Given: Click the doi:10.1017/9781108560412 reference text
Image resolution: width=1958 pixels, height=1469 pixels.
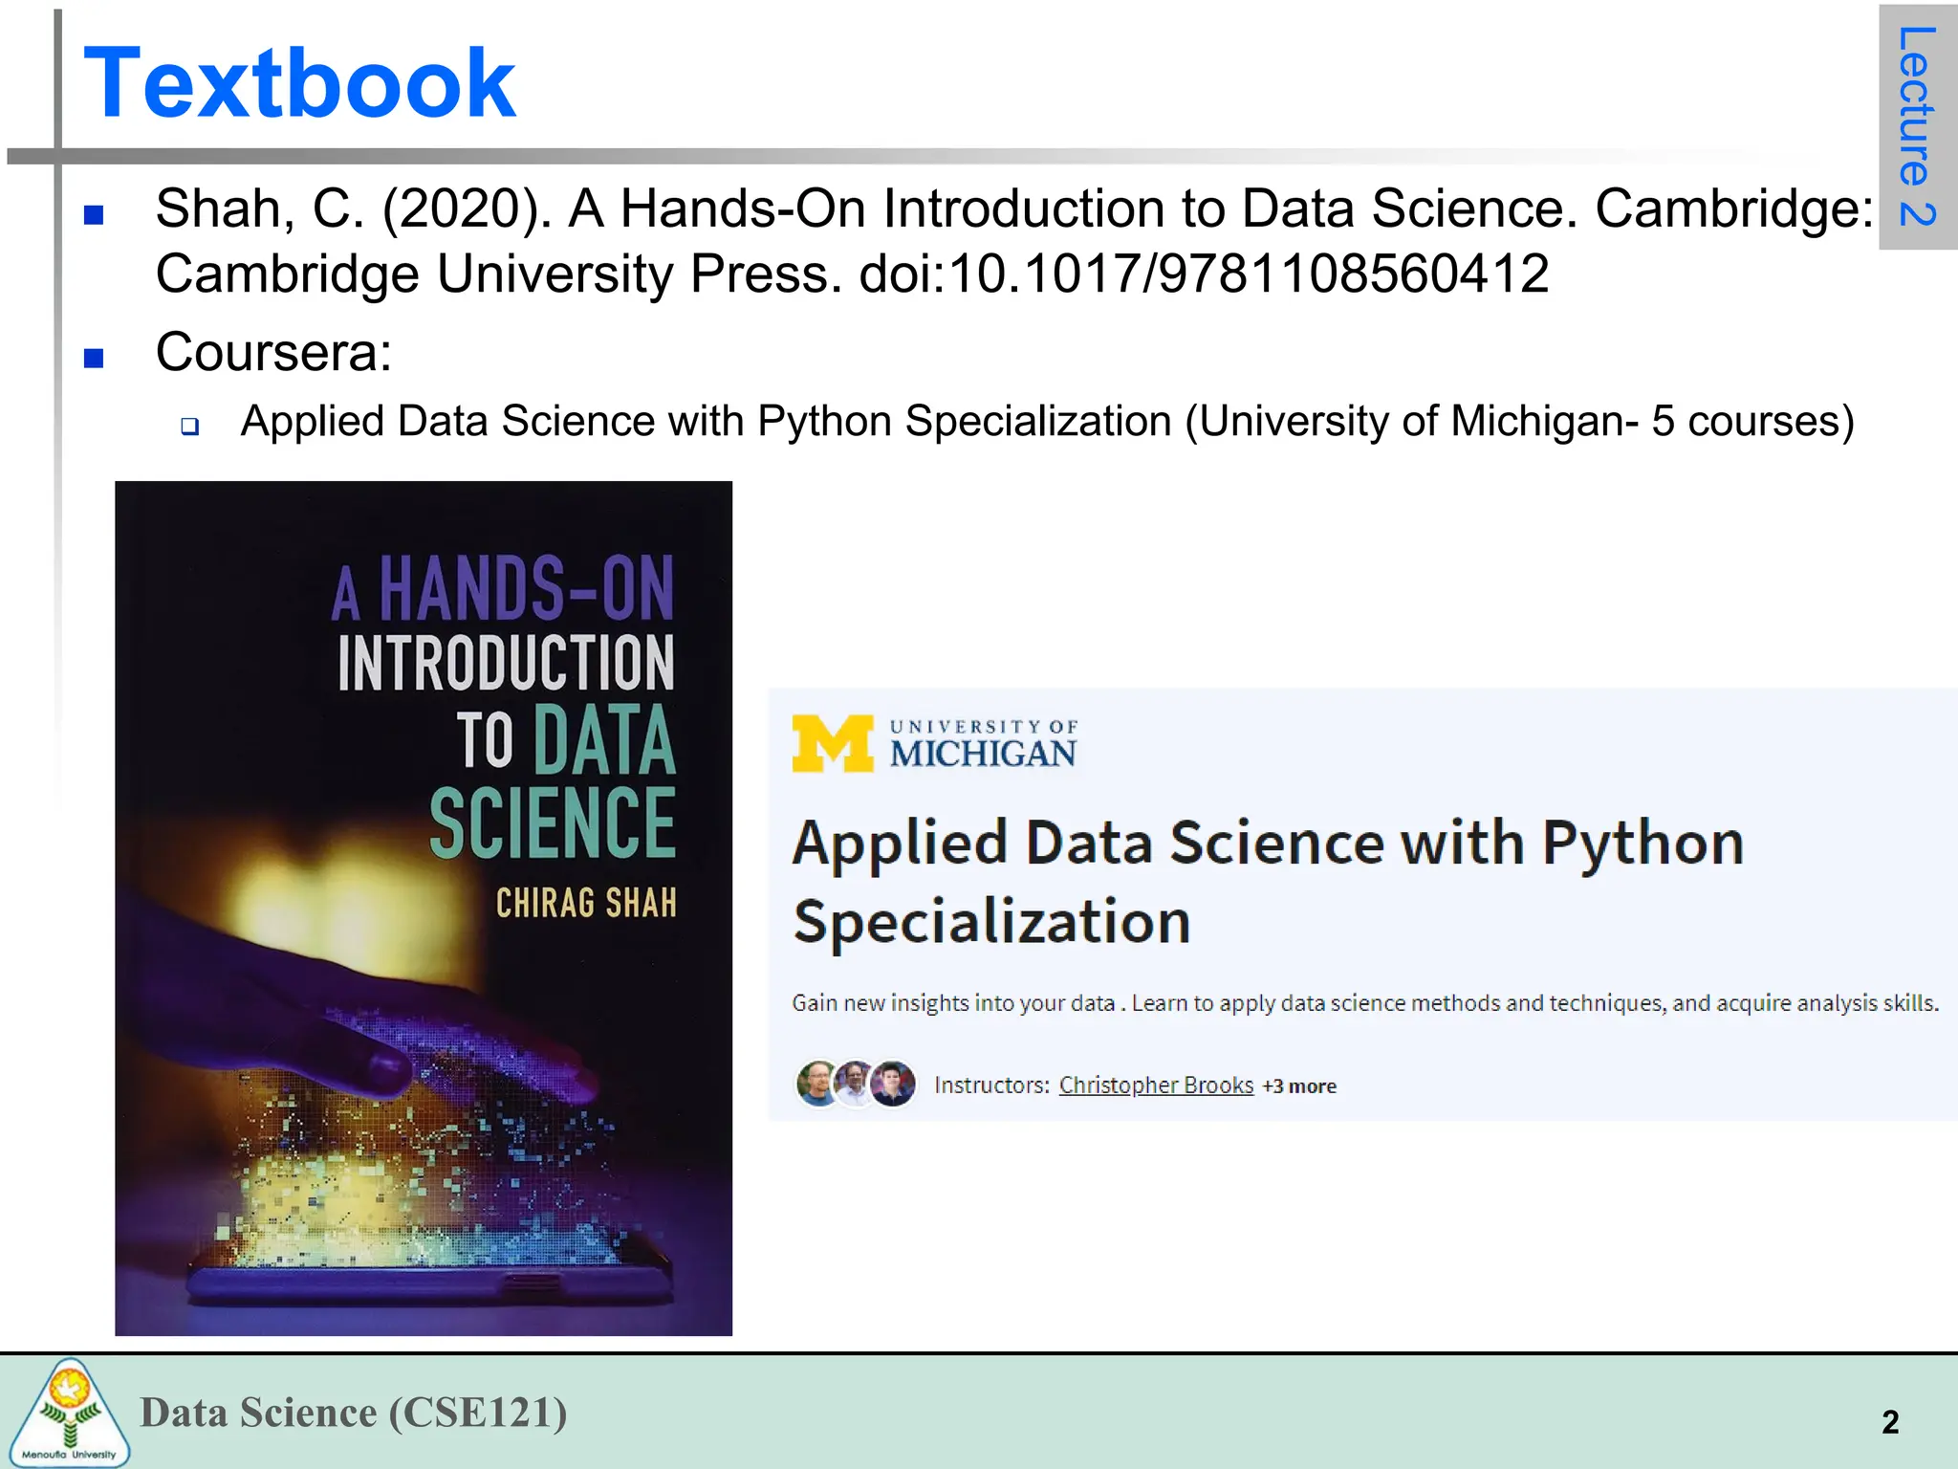Looking at the screenshot, I should click(x=1204, y=274).
